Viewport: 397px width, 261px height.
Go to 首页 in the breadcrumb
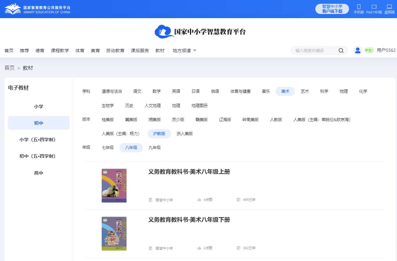(x=10, y=68)
